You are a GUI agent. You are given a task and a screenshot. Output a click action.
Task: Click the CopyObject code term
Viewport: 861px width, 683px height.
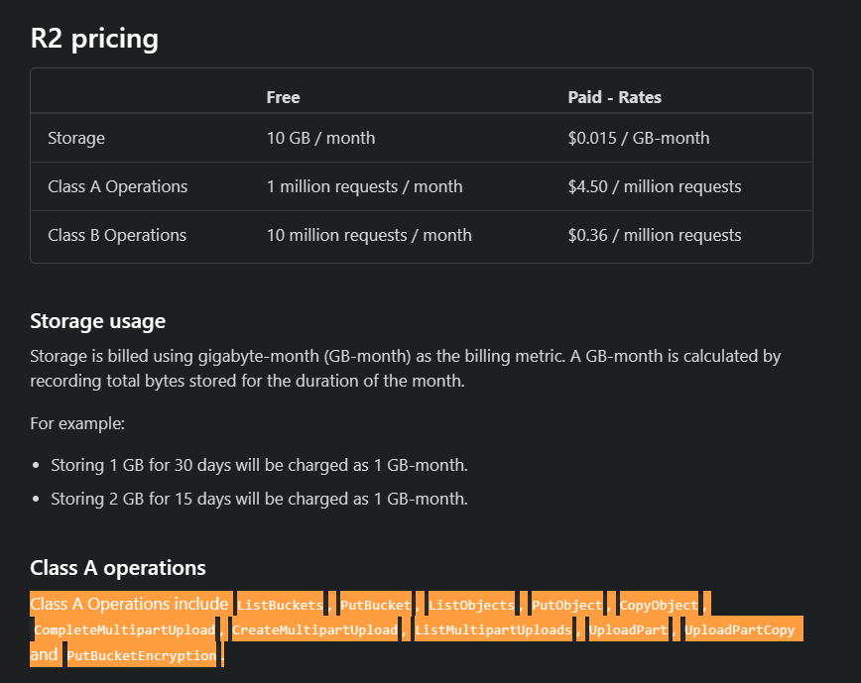(658, 605)
